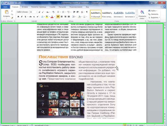Image resolution: width=167 pixels, height=126 pixels.
Task: Click the Find binoculars icon (Найти)
Action: point(149,11)
